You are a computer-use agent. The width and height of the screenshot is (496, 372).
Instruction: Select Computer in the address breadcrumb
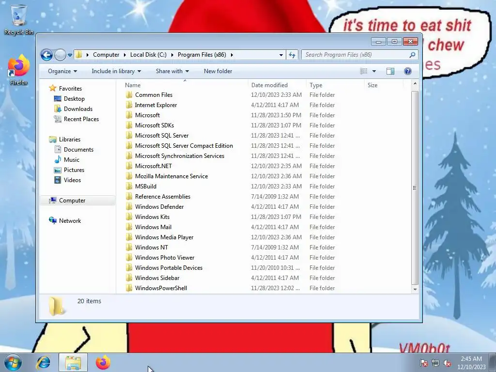pyautogui.click(x=106, y=55)
